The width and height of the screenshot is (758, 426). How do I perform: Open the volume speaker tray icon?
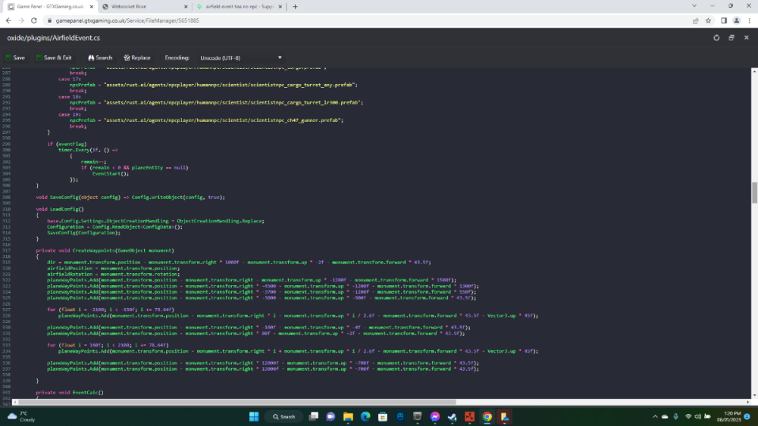click(697, 416)
